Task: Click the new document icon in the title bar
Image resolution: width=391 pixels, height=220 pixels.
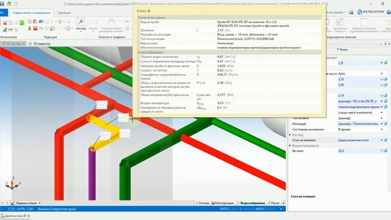Action: click(16, 4)
